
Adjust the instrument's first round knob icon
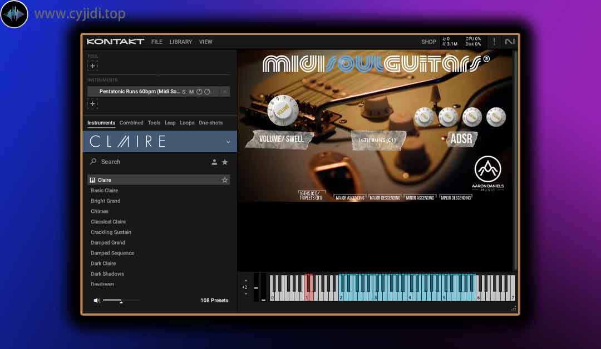(x=199, y=92)
